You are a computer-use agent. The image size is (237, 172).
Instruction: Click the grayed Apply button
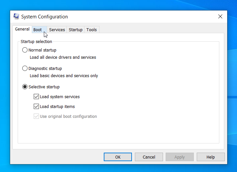click(x=180, y=157)
